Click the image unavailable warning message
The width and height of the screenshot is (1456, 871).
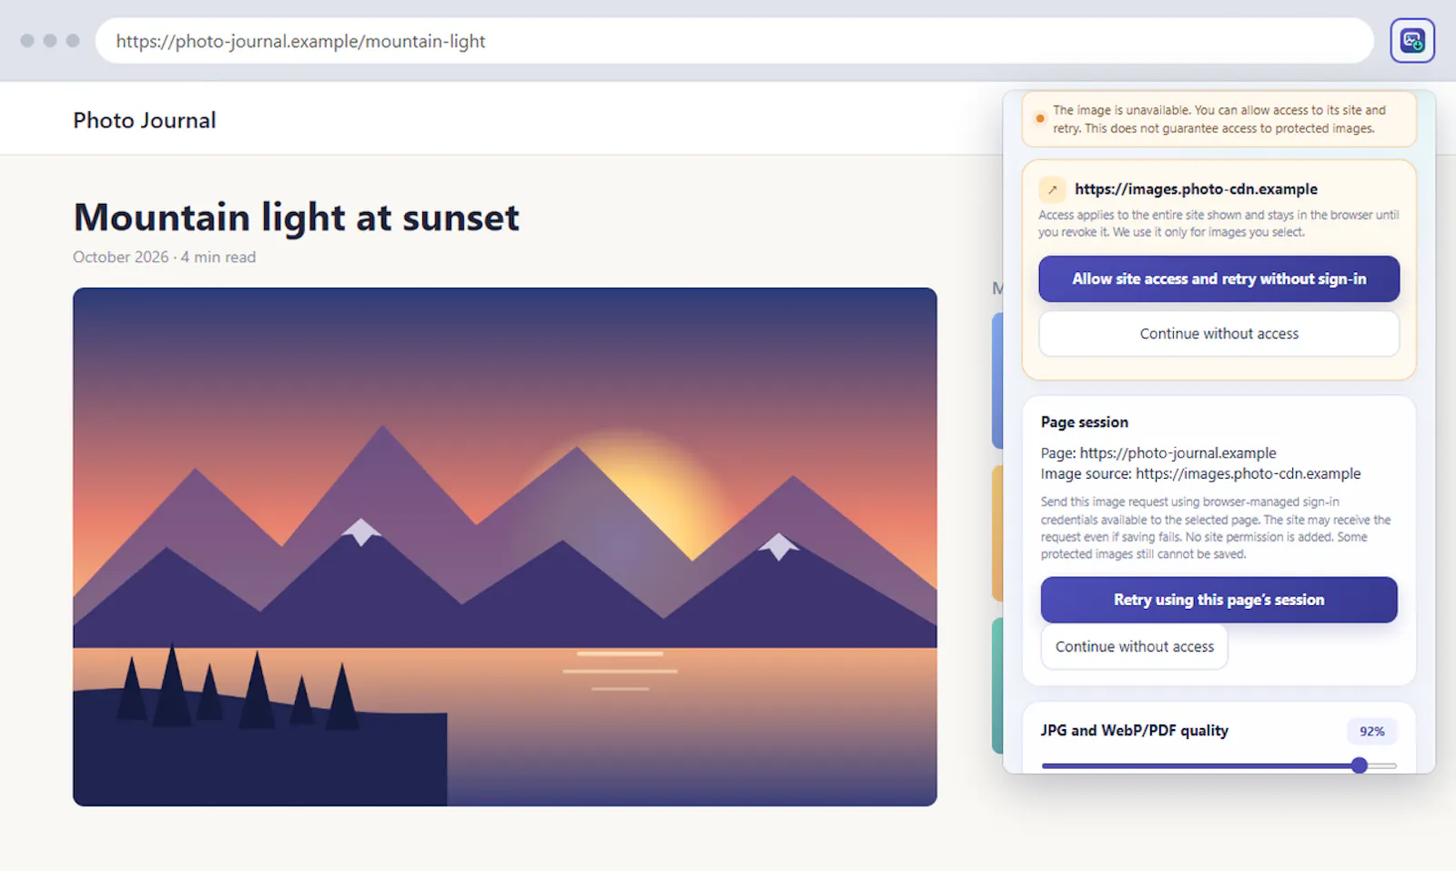pos(1219,119)
